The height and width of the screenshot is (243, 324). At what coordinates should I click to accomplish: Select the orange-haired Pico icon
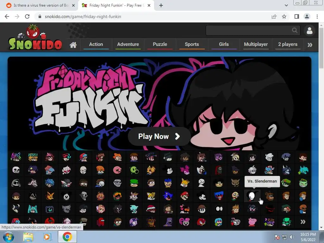[x=117, y=157]
